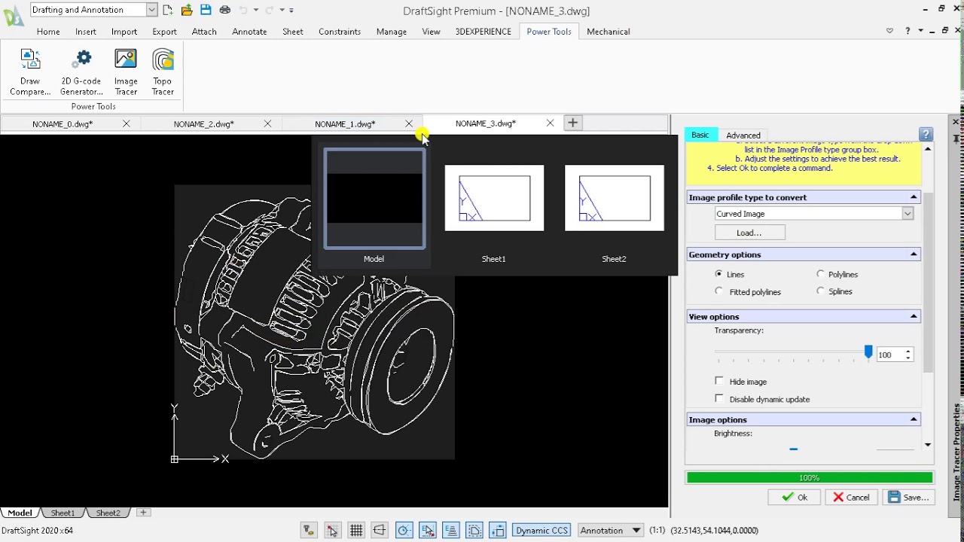
Task: Switch to the Annotate ribbon tab
Action: click(x=249, y=32)
